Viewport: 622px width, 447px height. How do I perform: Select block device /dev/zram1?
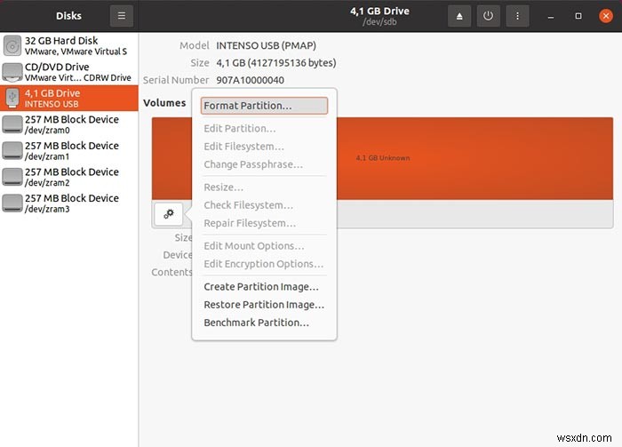(69, 150)
